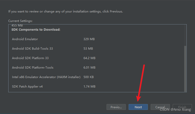Screen dimensions: 195x114
Task: Click the 53 MB size value
Action: click(x=88, y=49)
